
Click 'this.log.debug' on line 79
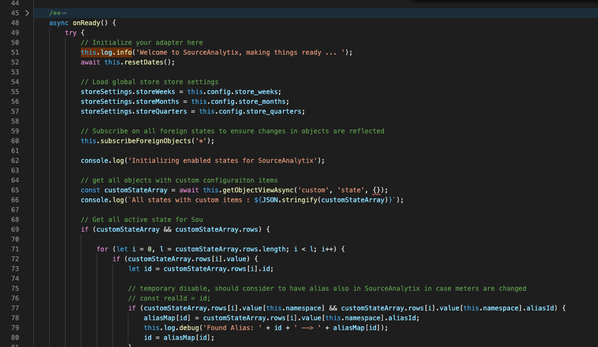coord(171,328)
